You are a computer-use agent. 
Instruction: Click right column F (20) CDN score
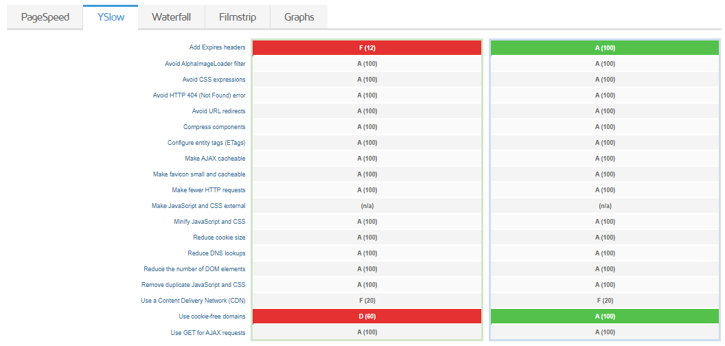[605, 301]
